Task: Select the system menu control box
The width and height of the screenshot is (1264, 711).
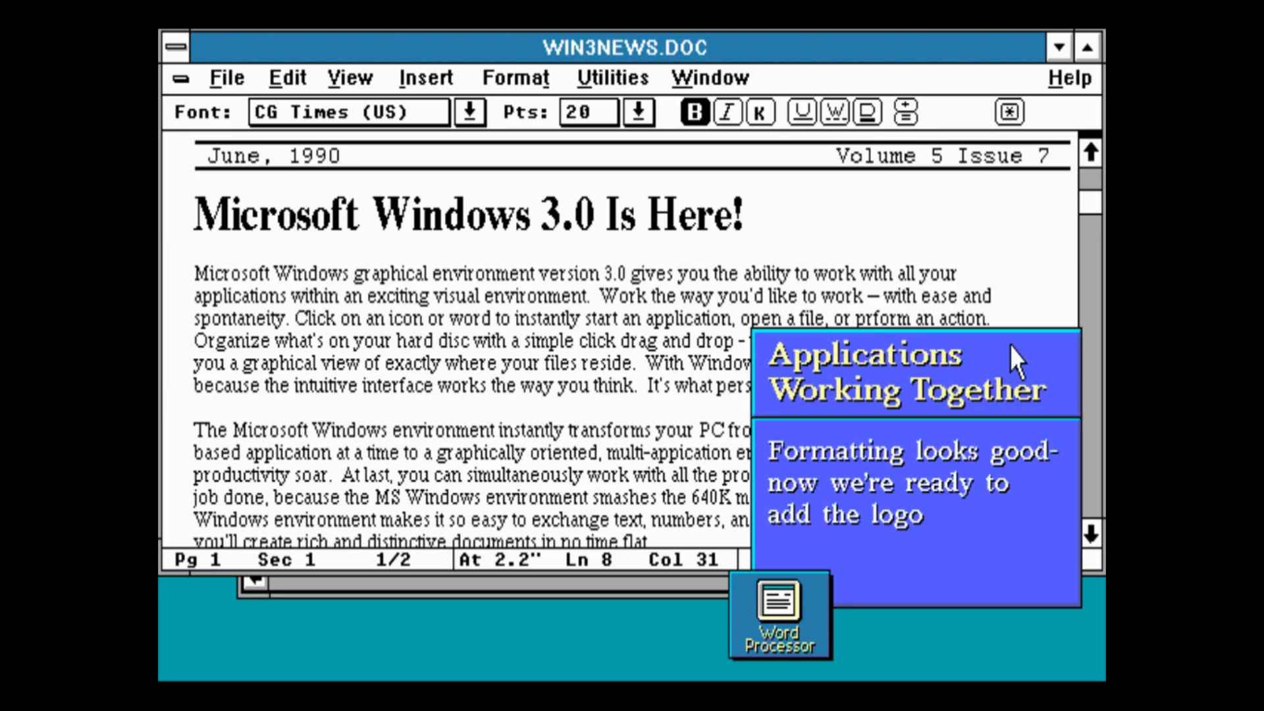Action: (x=175, y=47)
